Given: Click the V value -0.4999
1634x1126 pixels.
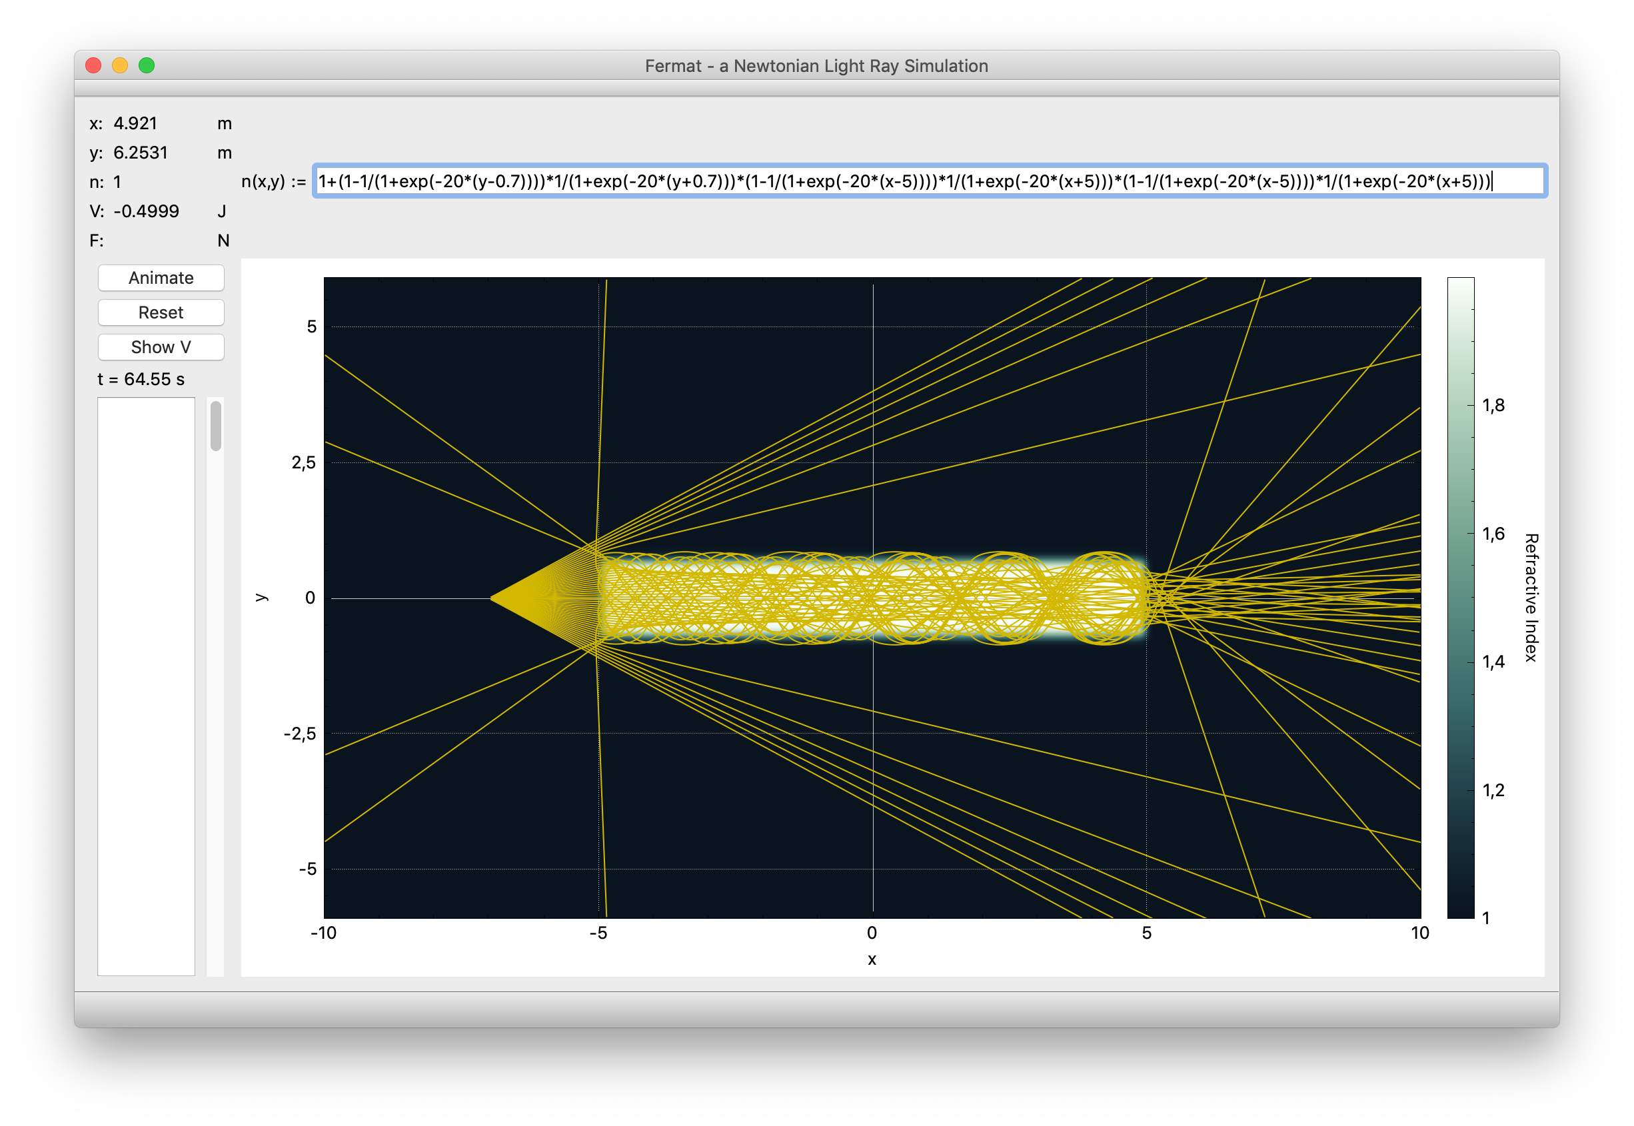Looking at the screenshot, I should pyautogui.click(x=146, y=212).
